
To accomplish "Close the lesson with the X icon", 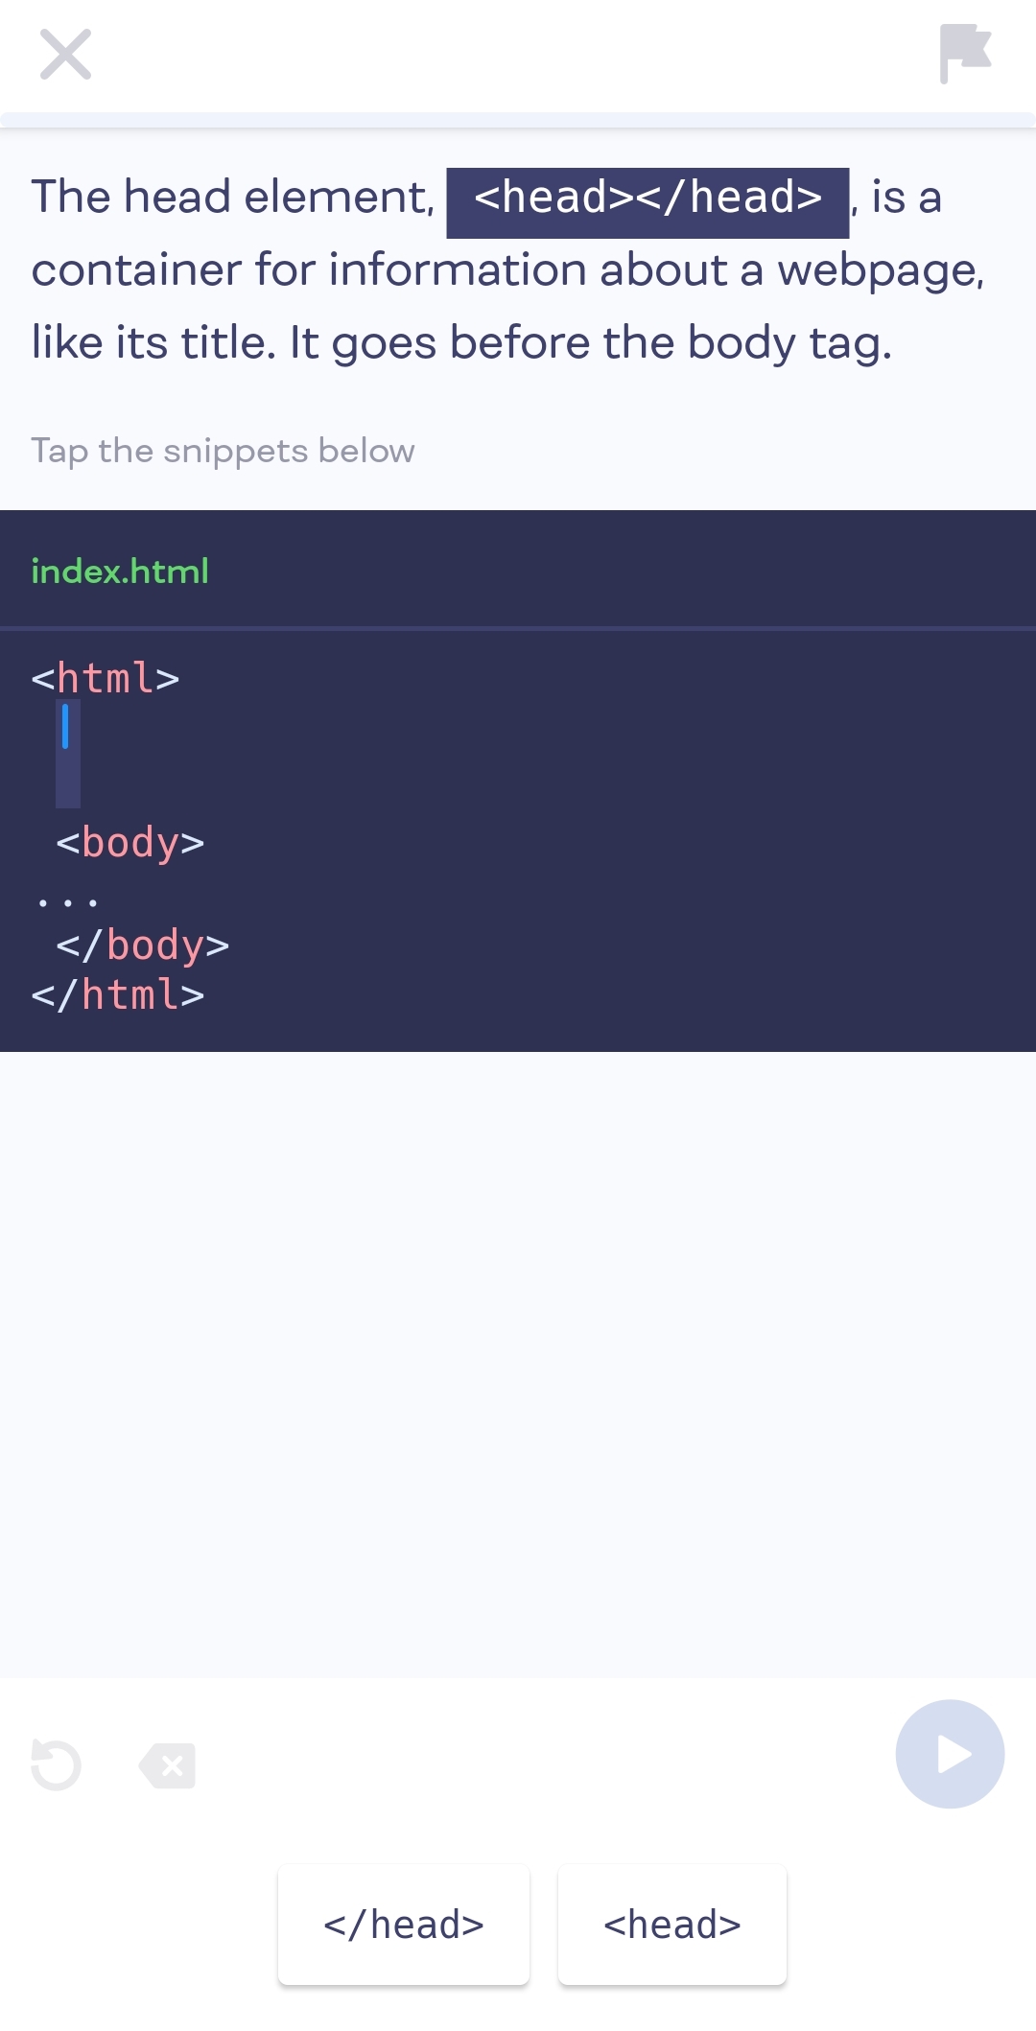I will pyautogui.click(x=65, y=54).
